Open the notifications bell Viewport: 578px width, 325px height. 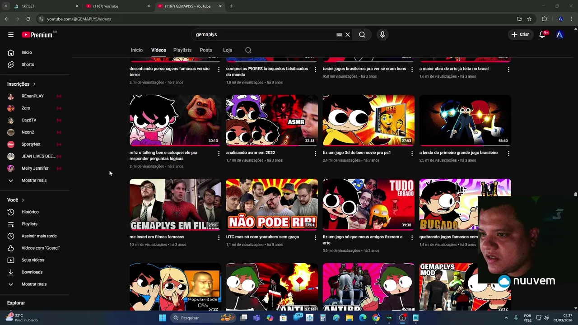coord(543,34)
